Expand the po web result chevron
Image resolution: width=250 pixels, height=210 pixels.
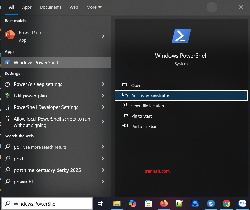(103, 147)
